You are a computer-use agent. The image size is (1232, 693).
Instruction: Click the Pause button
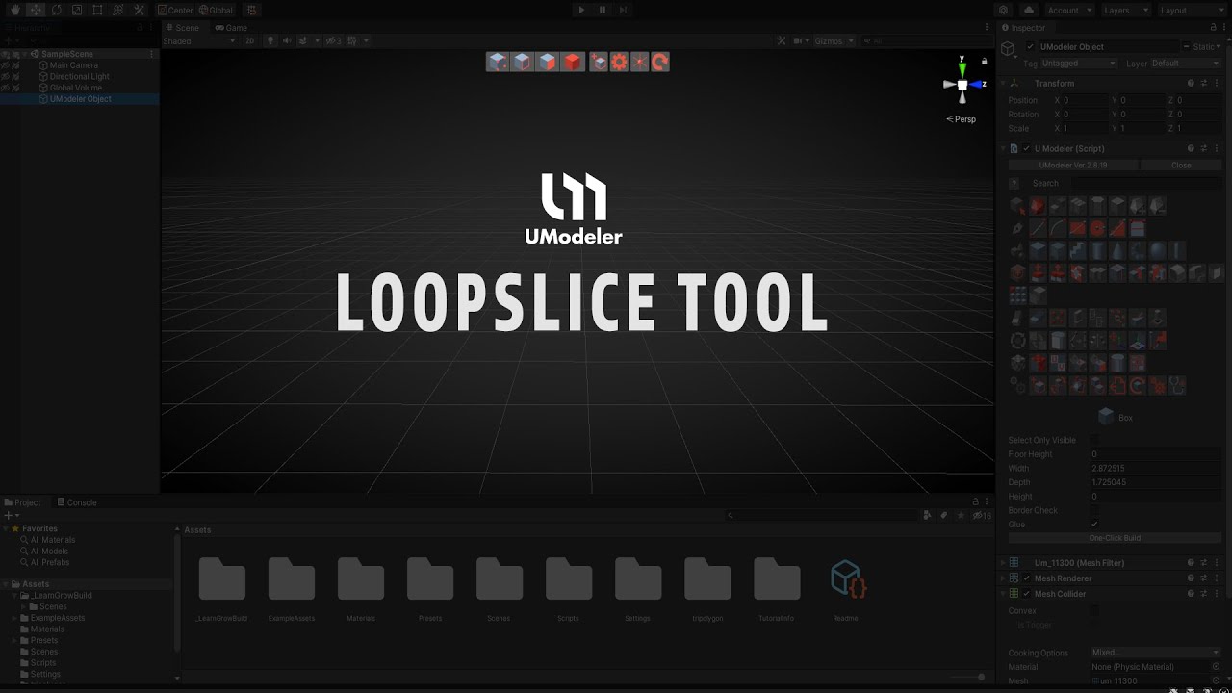603,10
